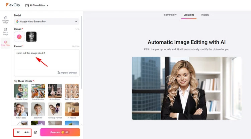Expand the Google Nano Banana Pro model dropdown
Viewport: 251px width, 139px height.
tap(47, 22)
